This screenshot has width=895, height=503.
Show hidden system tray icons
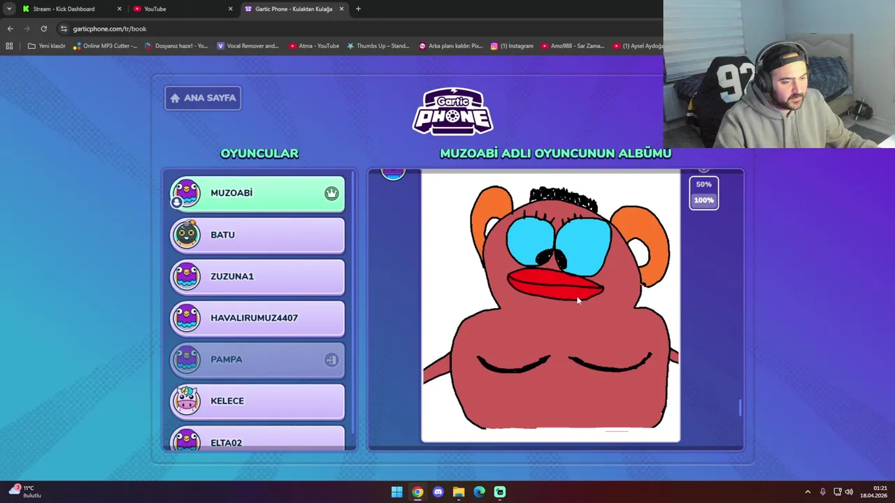[808, 492]
